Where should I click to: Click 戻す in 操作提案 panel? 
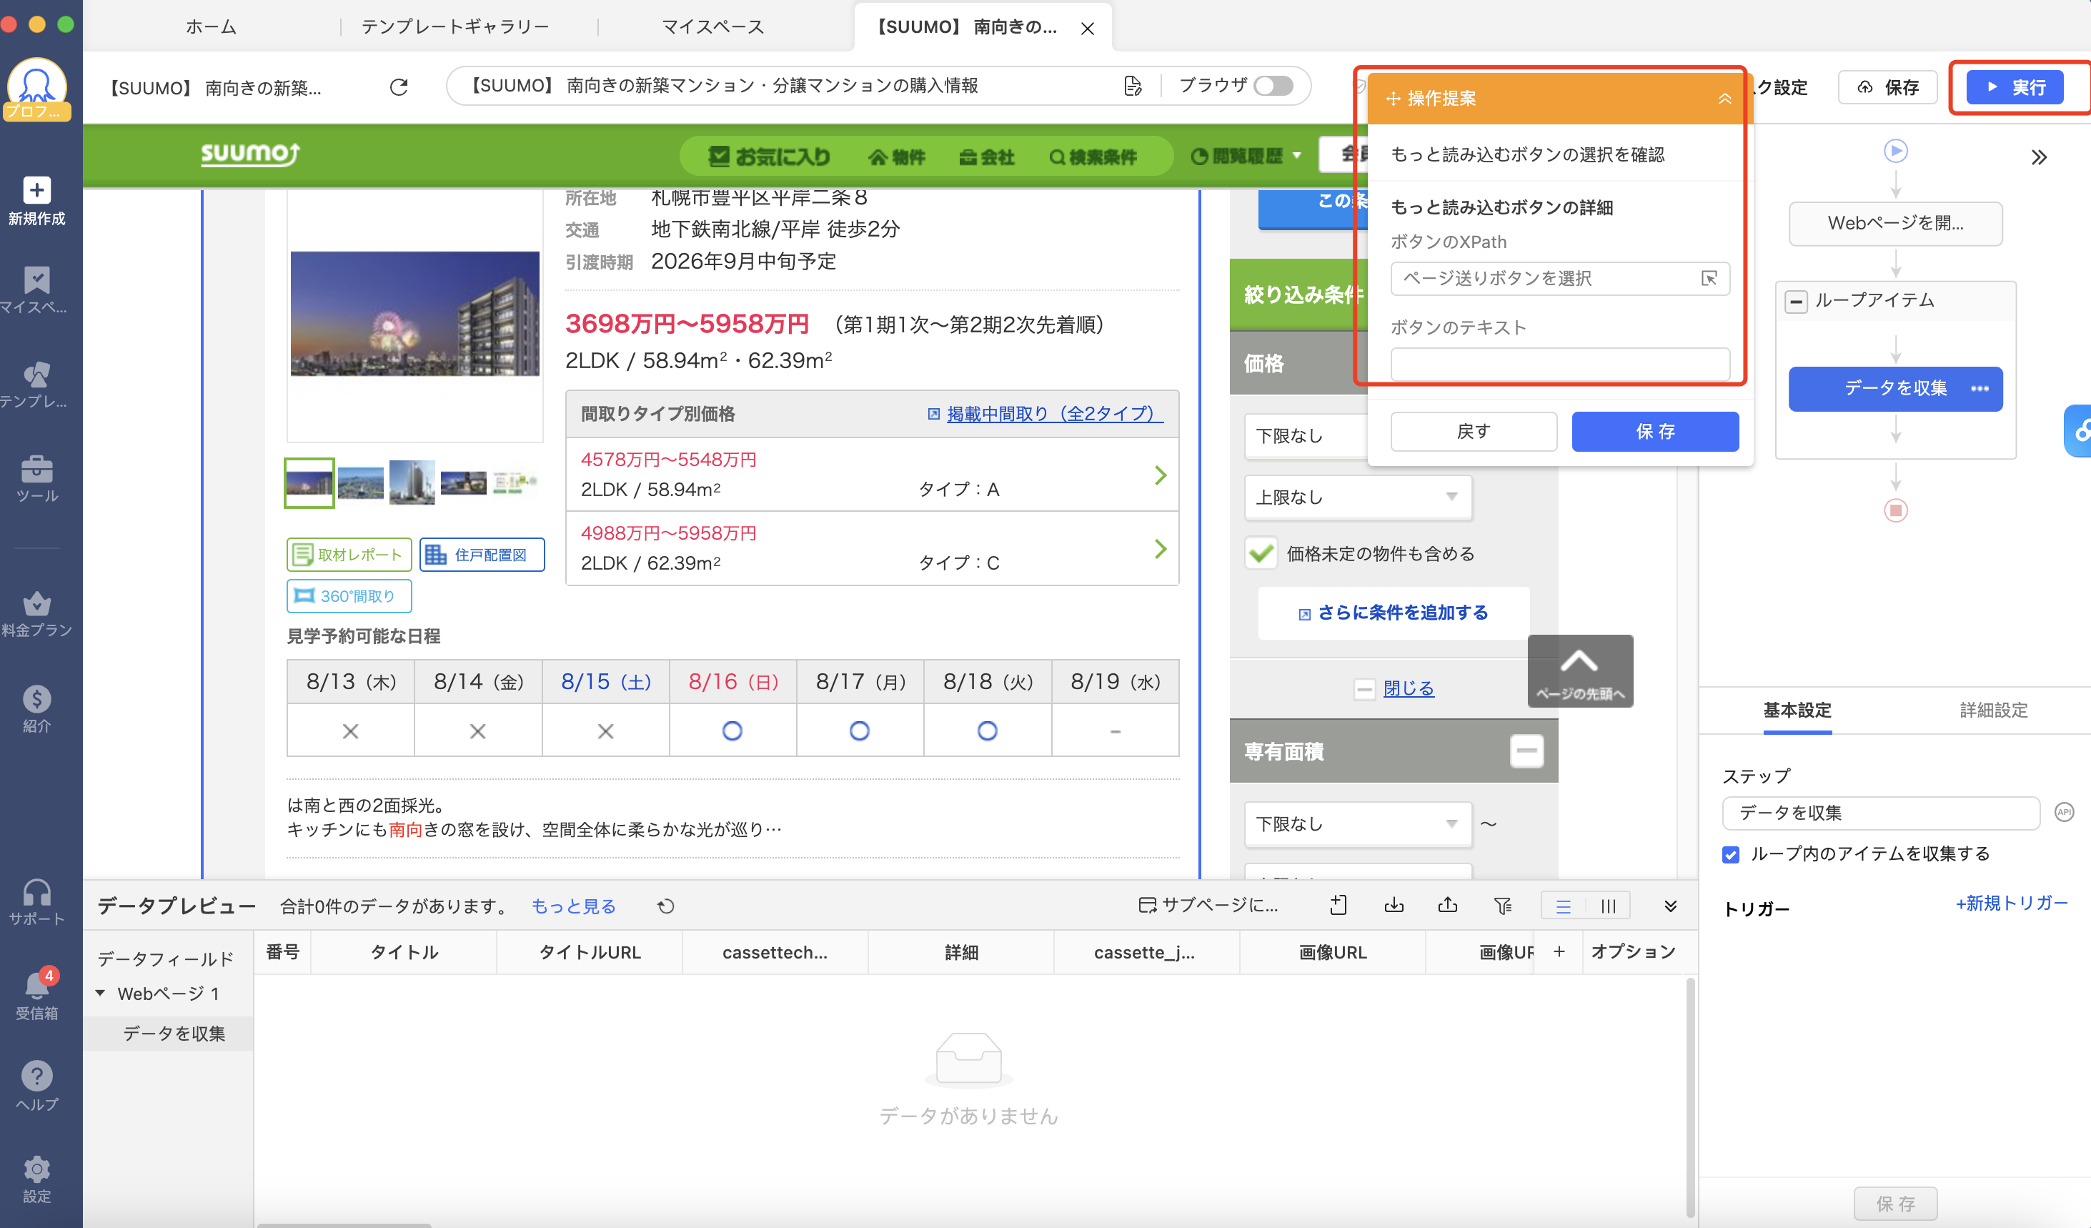click(1474, 432)
